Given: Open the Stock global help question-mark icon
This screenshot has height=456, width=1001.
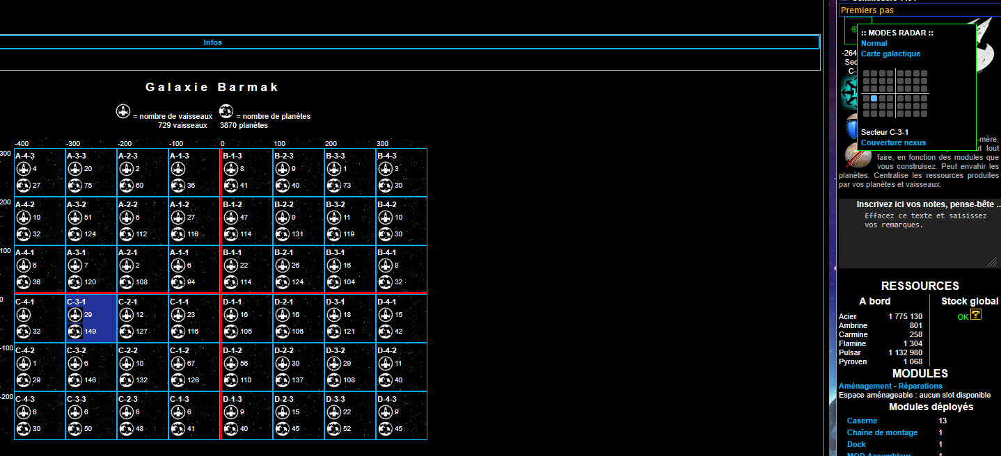Looking at the screenshot, I should 976,315.
